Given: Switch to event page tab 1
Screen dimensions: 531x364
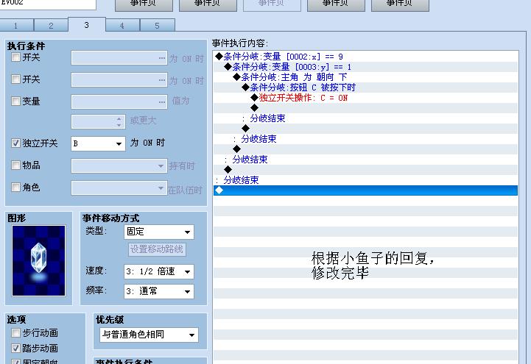Looking at the screenshot, I should [x=16, y=25].
